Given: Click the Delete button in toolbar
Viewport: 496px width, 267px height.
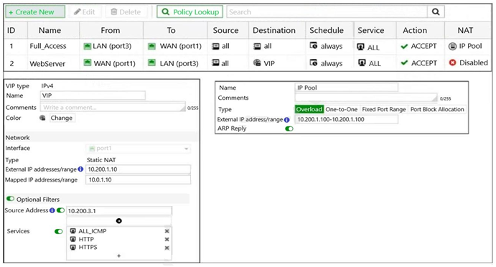Looking at the screenshot, I should click(x=126, y=12).
